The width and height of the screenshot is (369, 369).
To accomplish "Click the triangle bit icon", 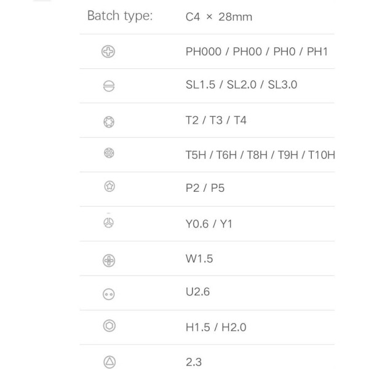I will coord(109,362).
